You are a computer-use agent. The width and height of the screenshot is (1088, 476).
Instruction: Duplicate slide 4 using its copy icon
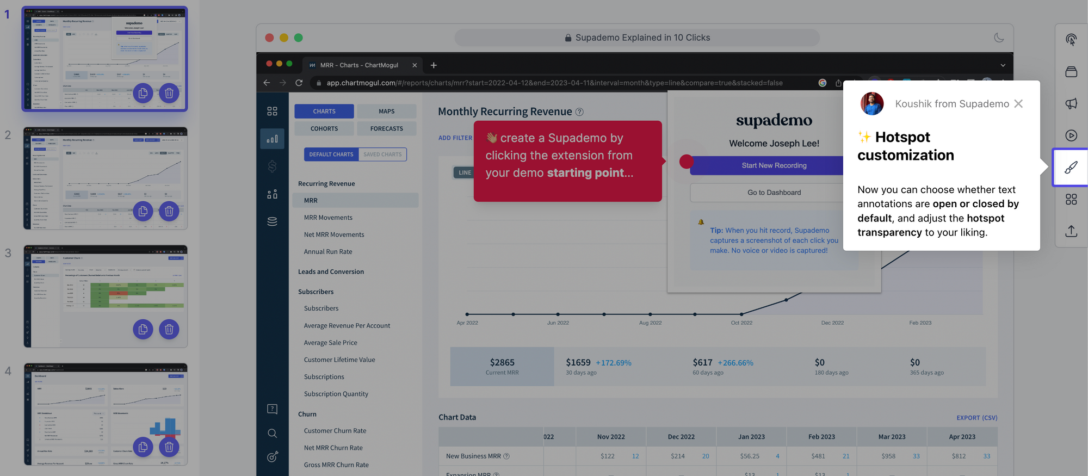point(143,447)
